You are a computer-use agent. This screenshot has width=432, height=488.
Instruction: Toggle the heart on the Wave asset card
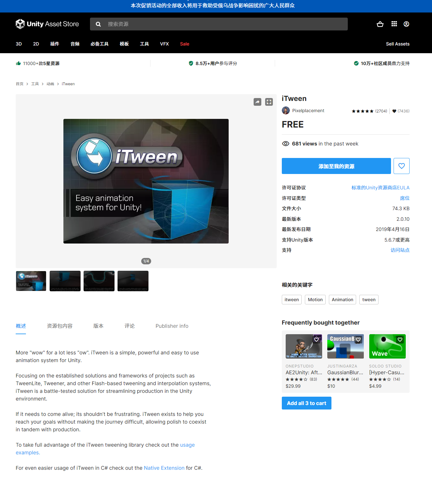(x=399, y=339)
